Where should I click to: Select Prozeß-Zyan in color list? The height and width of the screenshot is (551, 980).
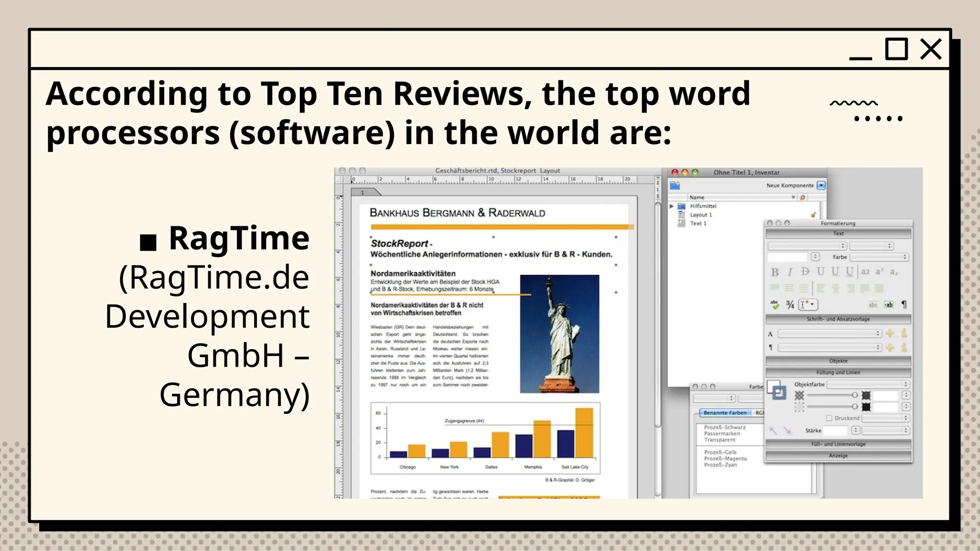coord(721,464)
